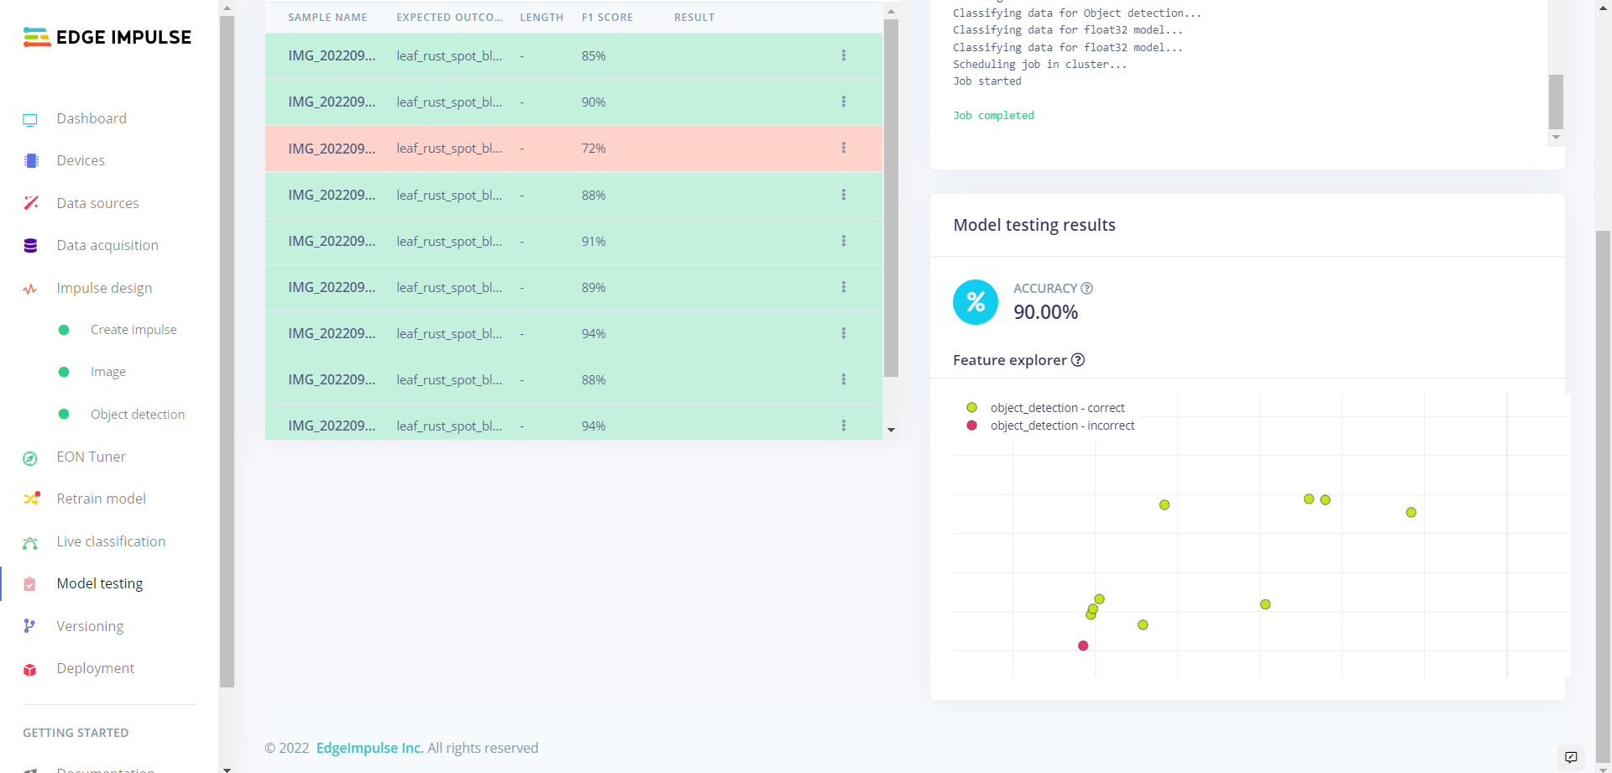The width and height of the screenshot is (1612, 773).
Task: Open the three-dot menu for the 72% row
Action: [843, 149]
